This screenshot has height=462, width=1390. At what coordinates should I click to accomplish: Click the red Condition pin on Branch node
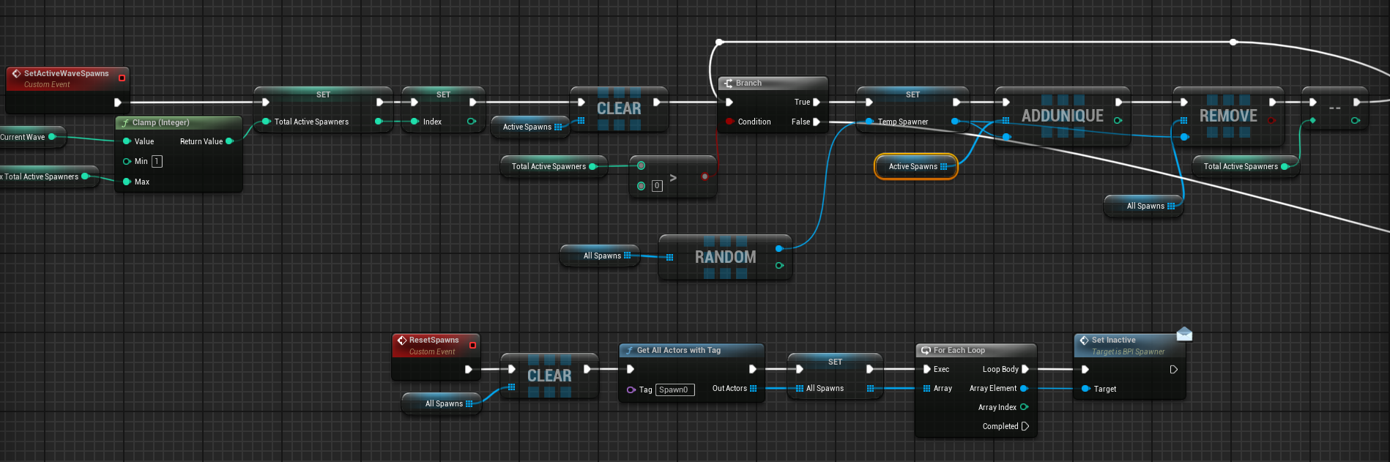pos(729,122)
